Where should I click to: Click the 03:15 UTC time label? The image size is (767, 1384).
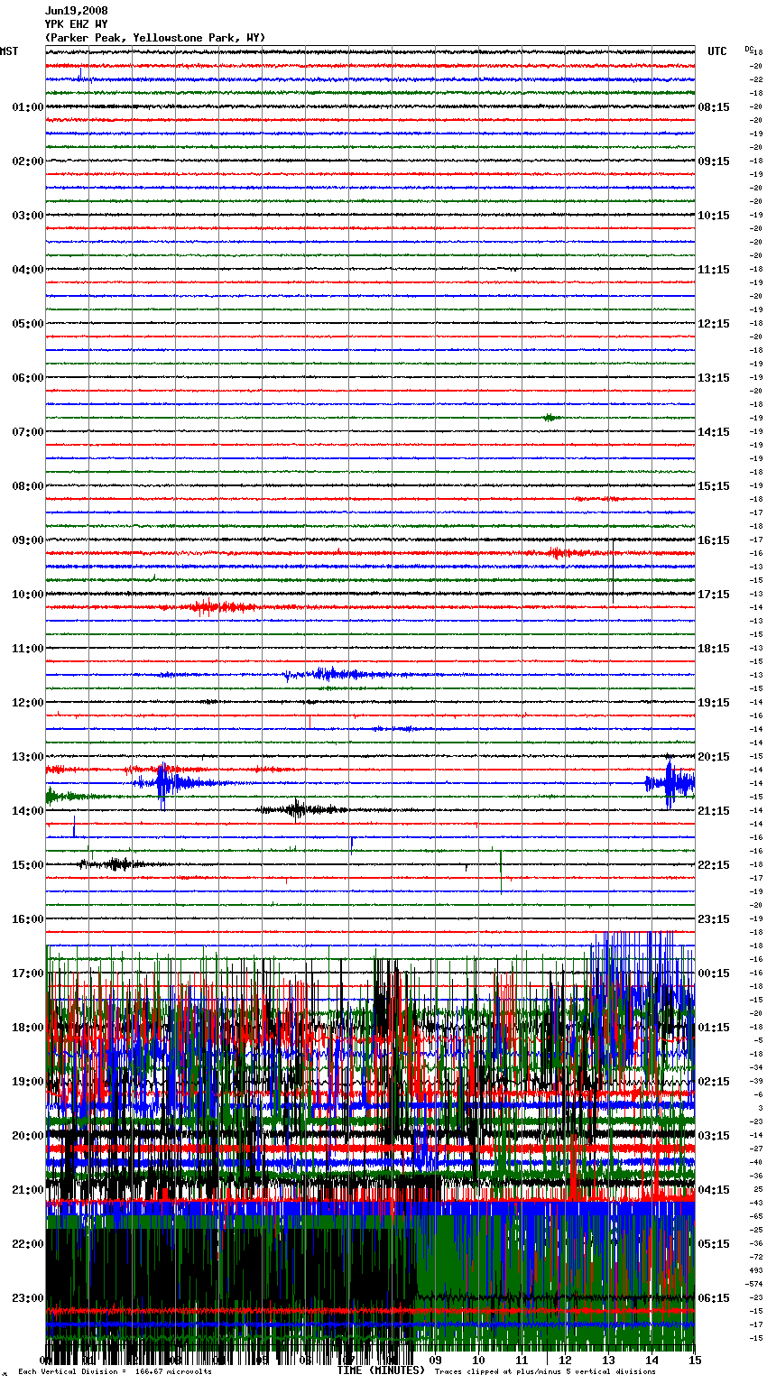[714, 1136]
